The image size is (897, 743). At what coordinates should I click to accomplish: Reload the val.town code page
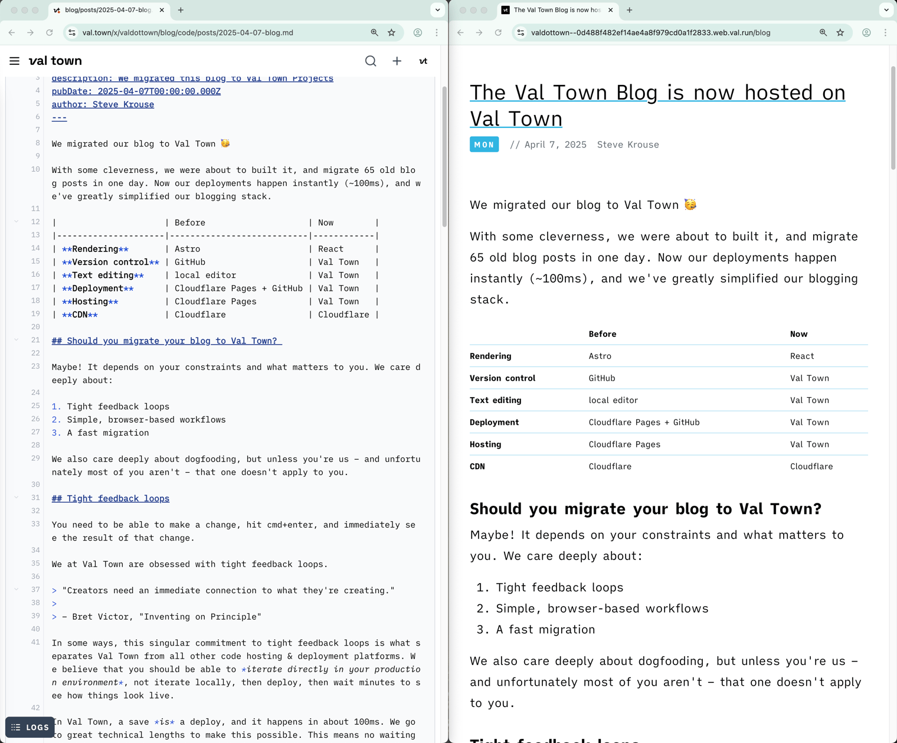click(50, 32)
